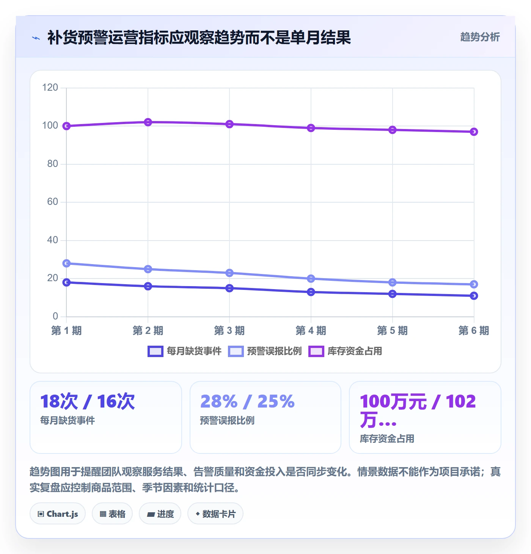The width and height of the screenshot is (531, 554).
Task: Click the 每月缺货事件 legend label
Action: 194,351
